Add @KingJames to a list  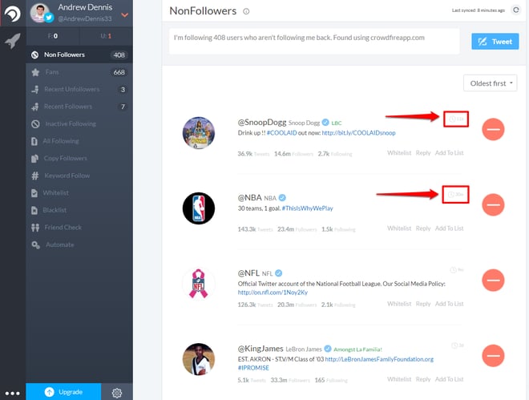pyautogui.click(x=449, y=379)
